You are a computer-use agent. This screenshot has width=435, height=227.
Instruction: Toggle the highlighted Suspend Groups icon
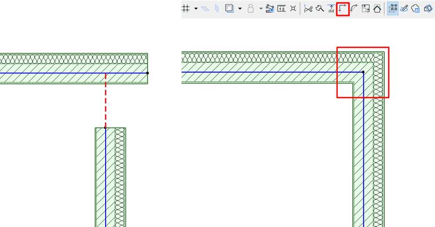(x=393, y=8)
